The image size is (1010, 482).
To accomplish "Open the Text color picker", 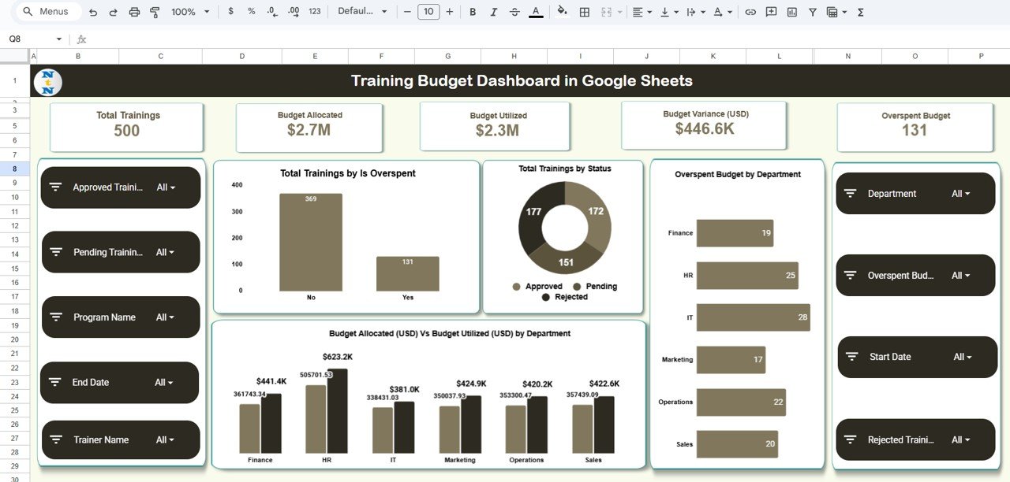I will (534, 12).
